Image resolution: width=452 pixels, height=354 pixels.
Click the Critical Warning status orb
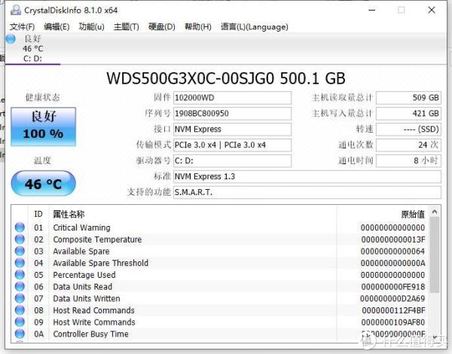(x=20, y=227)
